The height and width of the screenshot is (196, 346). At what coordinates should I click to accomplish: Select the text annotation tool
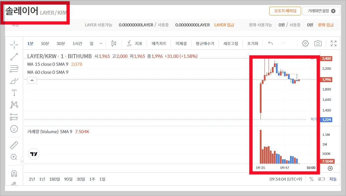click(14, 93)
